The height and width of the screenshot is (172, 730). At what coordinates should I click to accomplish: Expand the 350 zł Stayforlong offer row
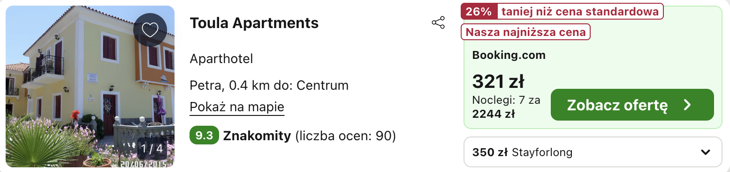(x=593, y=152)
